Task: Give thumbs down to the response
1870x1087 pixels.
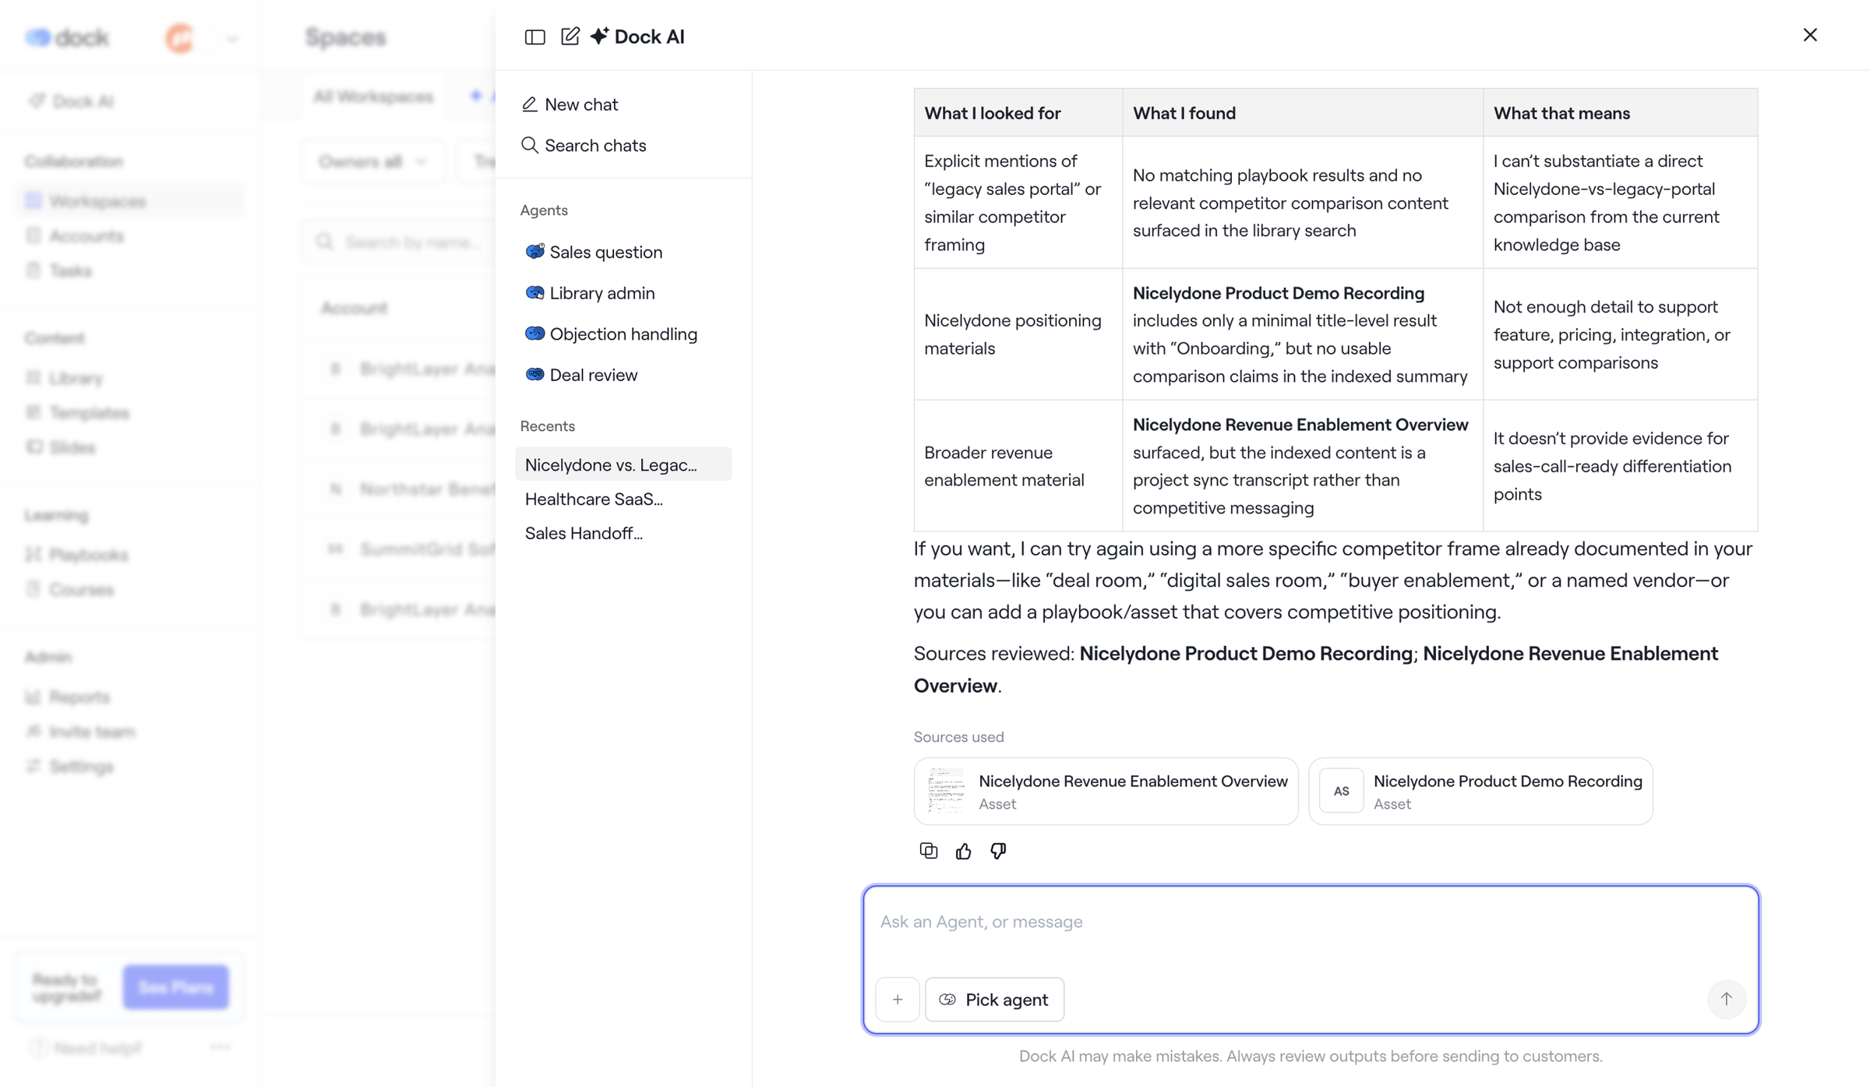Action: tap(998, 851)
